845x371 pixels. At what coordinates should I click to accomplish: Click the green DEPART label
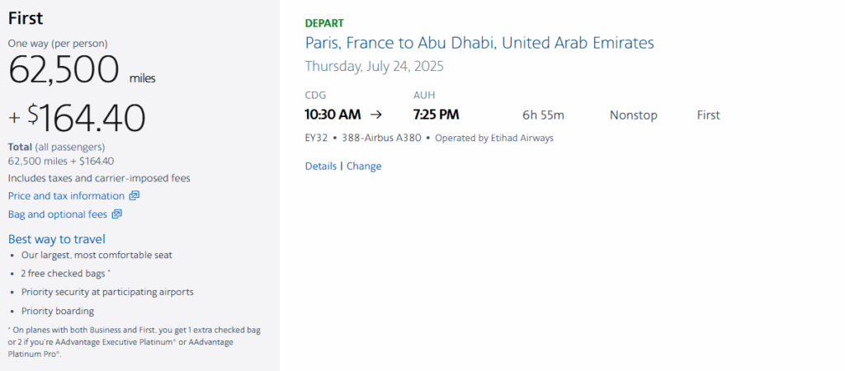324,23
